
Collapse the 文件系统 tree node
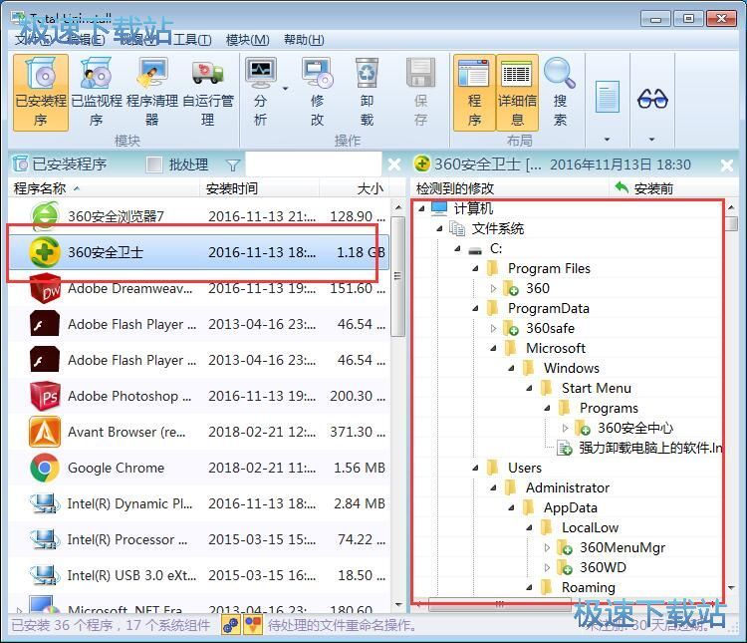tap(439, 229)
